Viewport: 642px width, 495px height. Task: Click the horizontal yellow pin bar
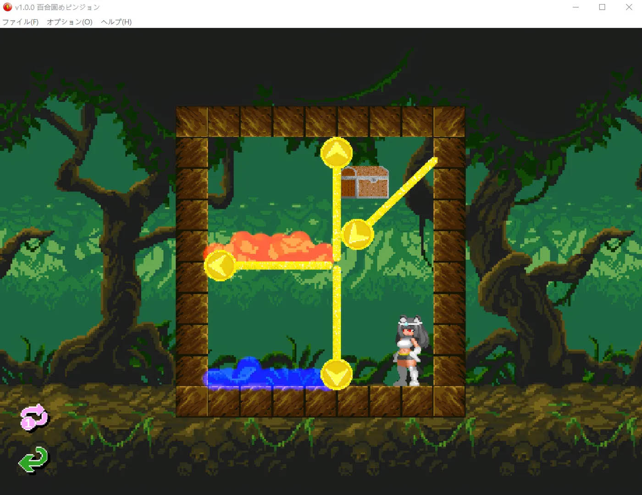click(284, 265)
